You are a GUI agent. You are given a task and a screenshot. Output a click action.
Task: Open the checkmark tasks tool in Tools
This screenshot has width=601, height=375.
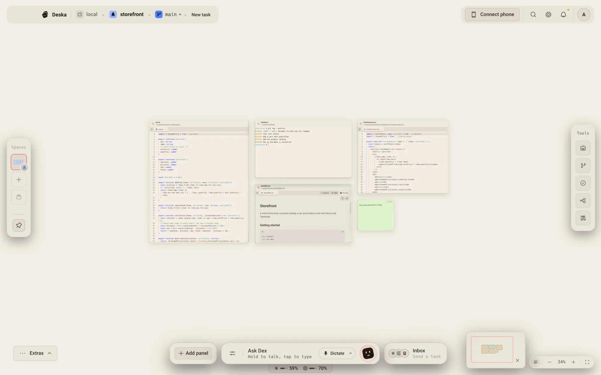coord(583,183)
